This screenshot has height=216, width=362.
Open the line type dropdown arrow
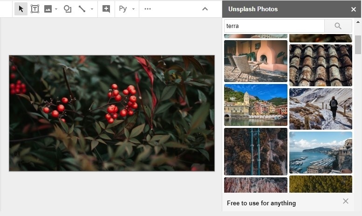(92, 9)
